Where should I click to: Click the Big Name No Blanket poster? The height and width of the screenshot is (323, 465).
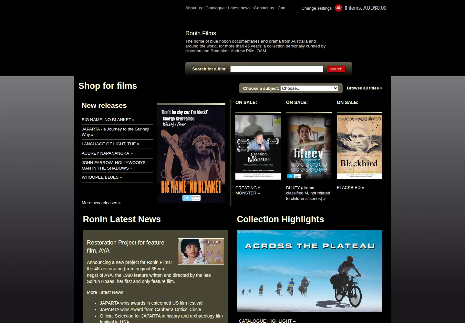click(192, 155)
